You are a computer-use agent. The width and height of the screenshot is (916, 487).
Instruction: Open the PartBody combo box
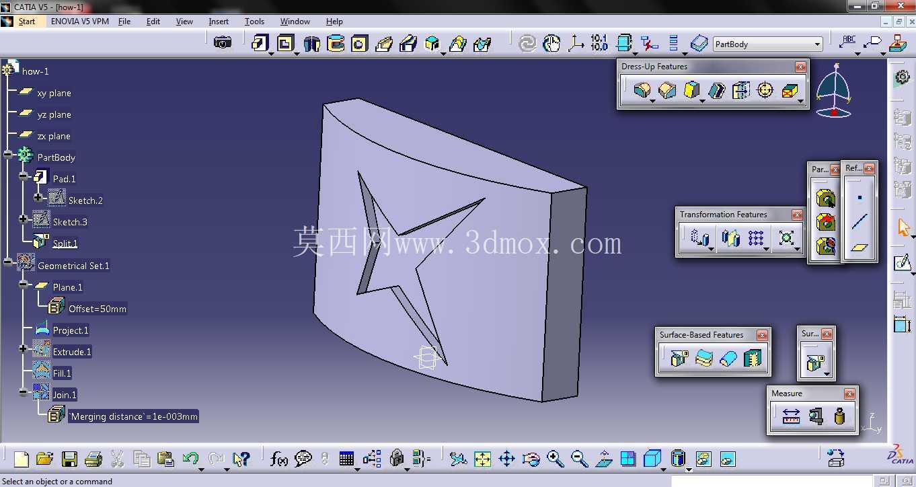767,44
